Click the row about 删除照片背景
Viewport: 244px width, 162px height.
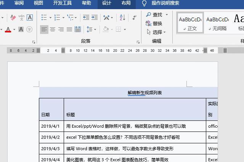tap(135, 126)
